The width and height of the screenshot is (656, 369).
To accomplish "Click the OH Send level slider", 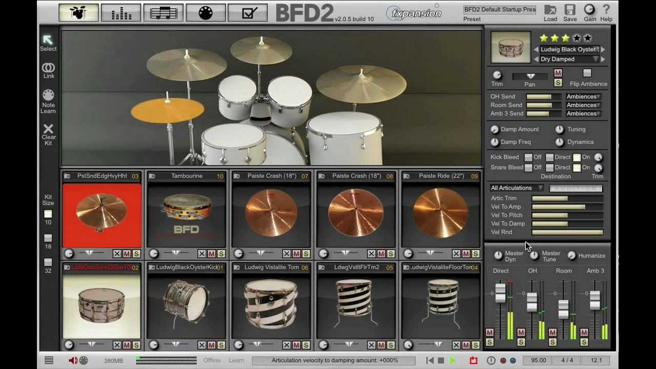I will pyautogui.click(x=543, y=96).
